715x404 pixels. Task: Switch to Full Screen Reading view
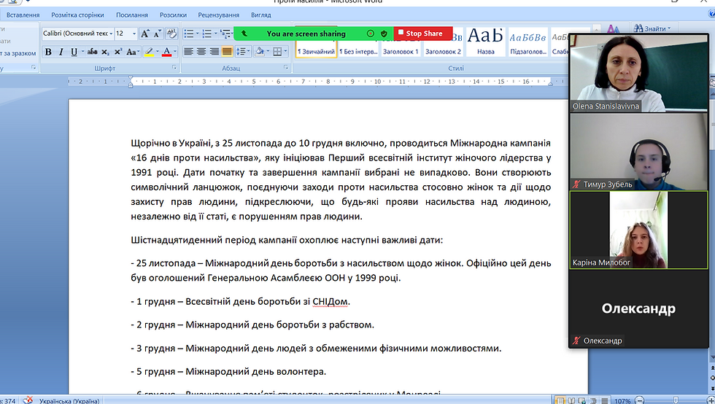571,401
